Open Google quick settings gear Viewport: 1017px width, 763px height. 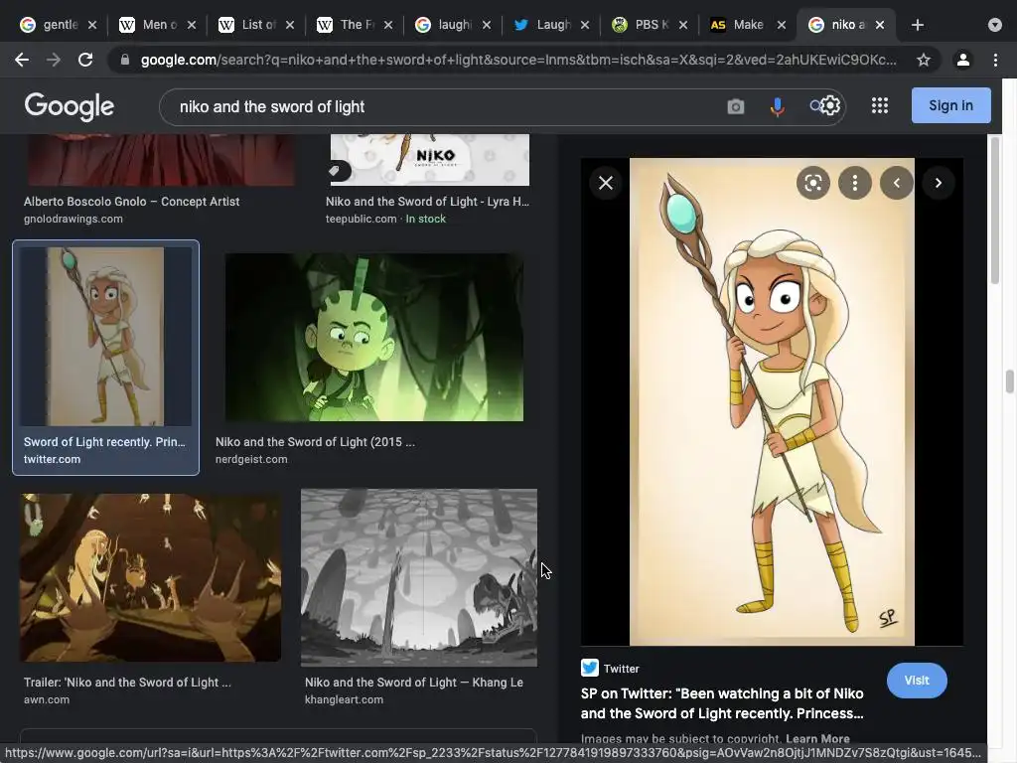(x=830, y=105)
